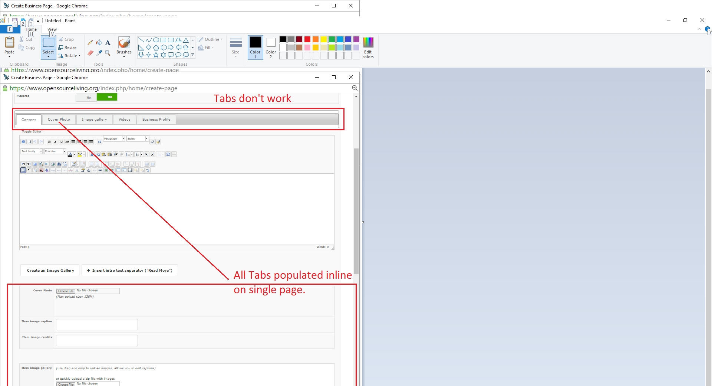Pick the yellow color swatch
Image resolution: width=712 pixels, height=386 pixels.
point(324,39)
